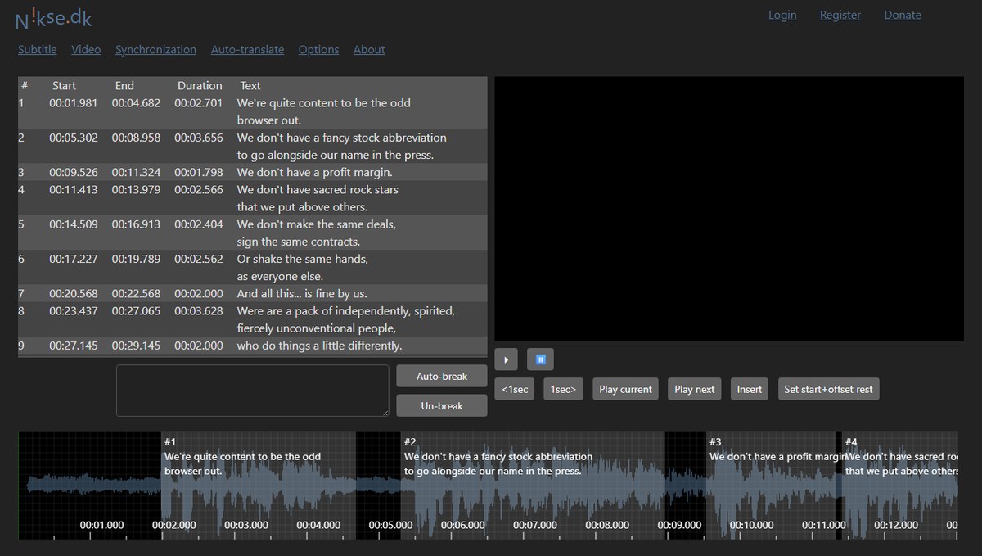Open the About menu
Viewport: 982px width, 556px height.
(x=369, y=49)
